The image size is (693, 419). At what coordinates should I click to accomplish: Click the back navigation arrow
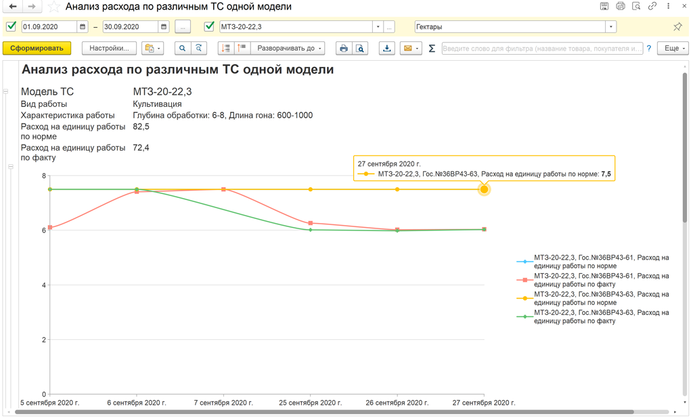coord(12,7)
